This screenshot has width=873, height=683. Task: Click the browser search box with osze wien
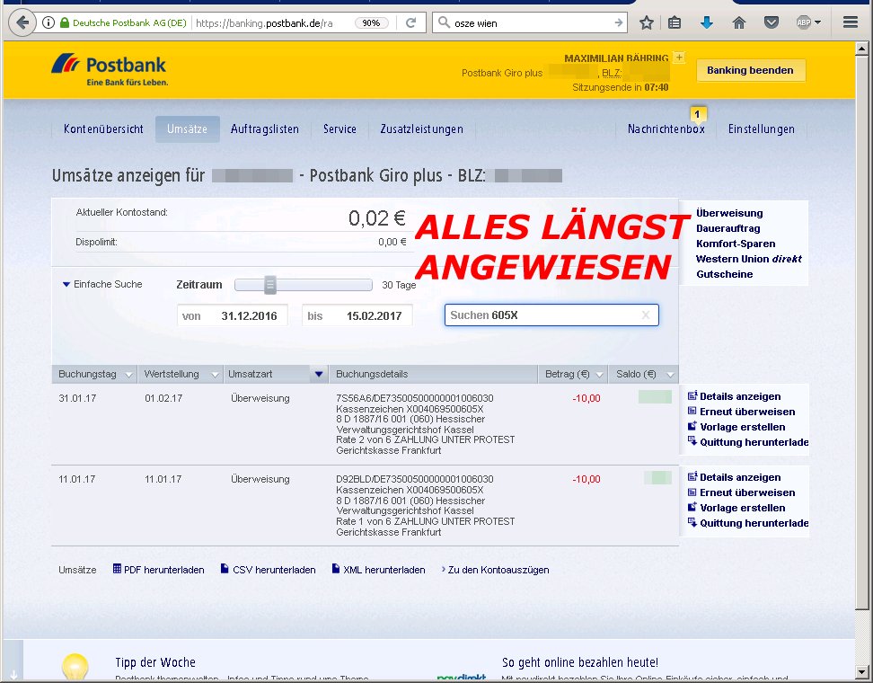tap(530, 22)
